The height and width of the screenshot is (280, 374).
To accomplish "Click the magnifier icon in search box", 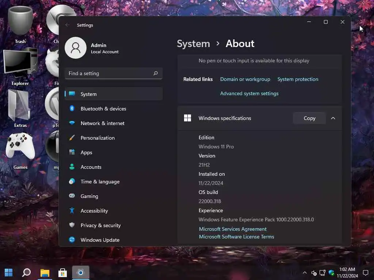I will (156, 73).
